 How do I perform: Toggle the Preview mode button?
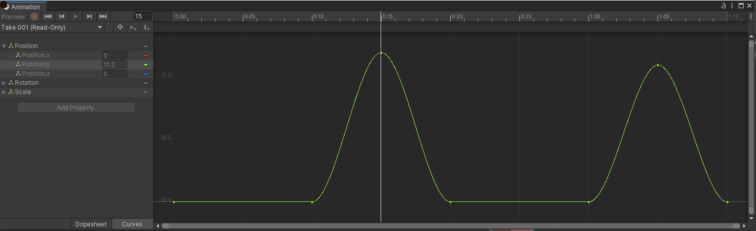click(13, 16)
